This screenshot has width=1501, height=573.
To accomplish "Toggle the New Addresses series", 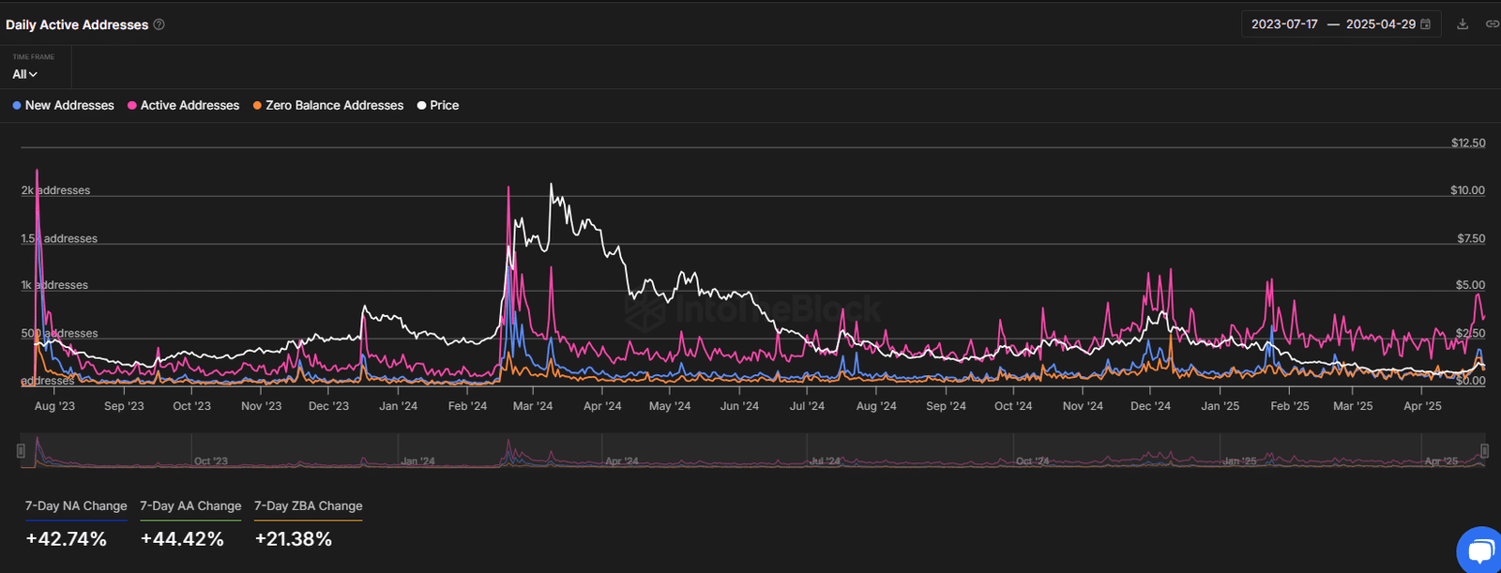I will (x=69, y=106).
